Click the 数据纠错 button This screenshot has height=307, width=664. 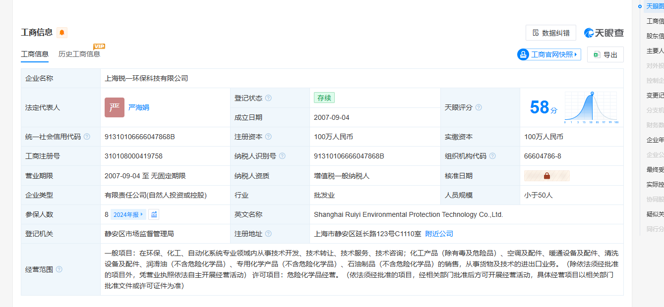click(550, 33)
